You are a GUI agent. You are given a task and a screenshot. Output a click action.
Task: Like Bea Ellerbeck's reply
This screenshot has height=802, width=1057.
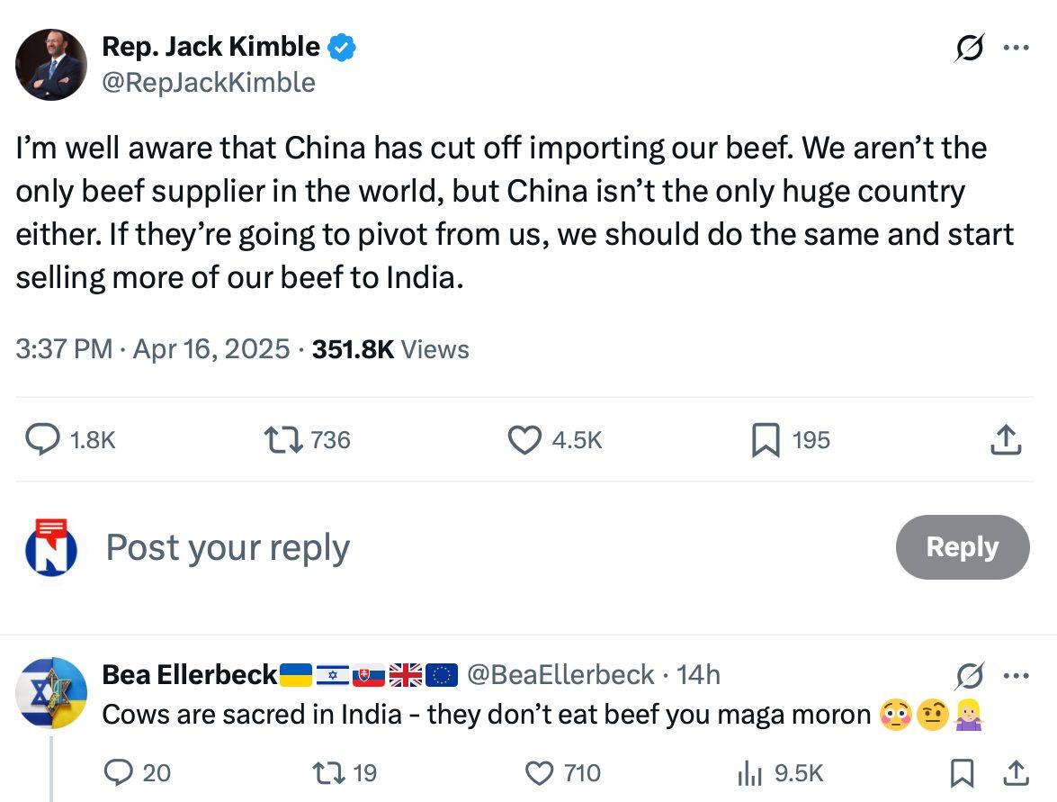pyautogui.click(x=540, y=772)
